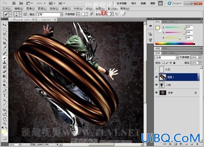Select the Path Selection tool
The height and width of the screenshot is (147, 204).
4,100
